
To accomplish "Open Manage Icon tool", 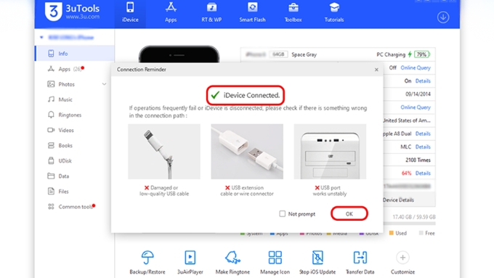I will pos(275,262).
